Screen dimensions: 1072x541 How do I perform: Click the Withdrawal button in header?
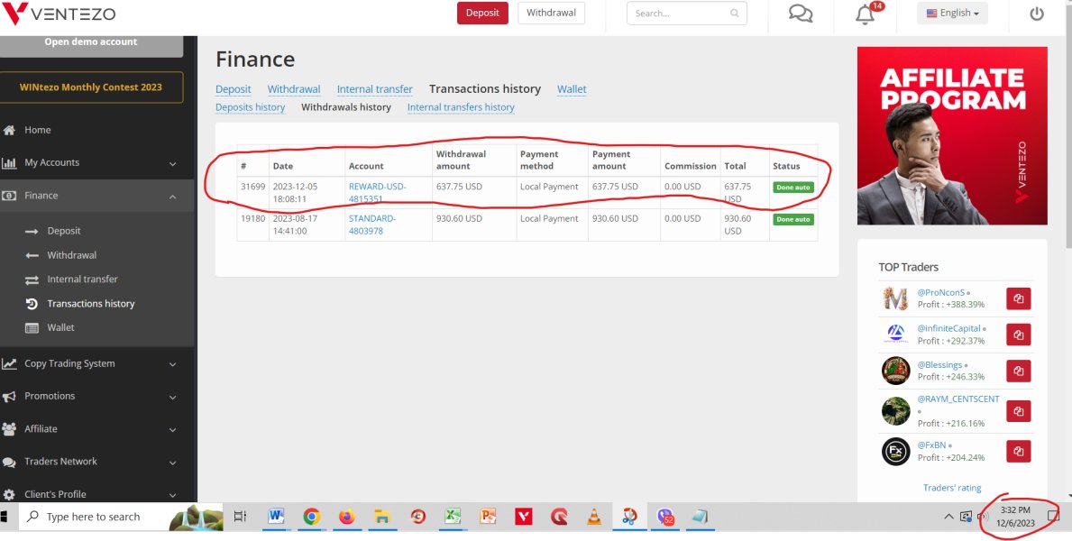tap(551, 13)
